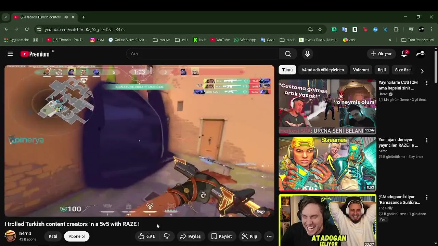Open the browser extensions puzzle icon
This screenshot has width=438, height=246.
tap(396, 29)
